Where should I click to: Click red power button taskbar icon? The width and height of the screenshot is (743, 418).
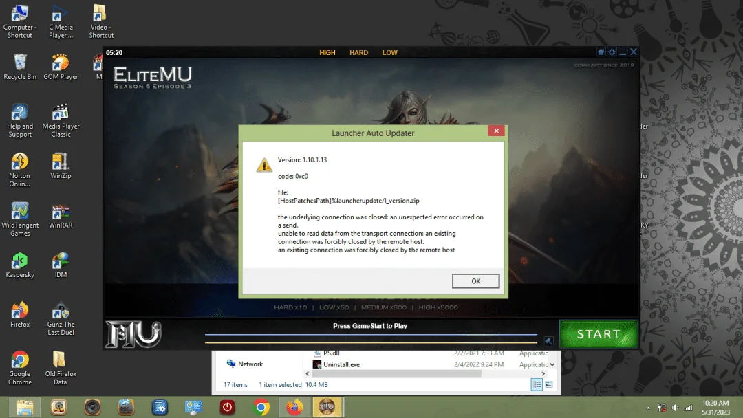point(227,407)
